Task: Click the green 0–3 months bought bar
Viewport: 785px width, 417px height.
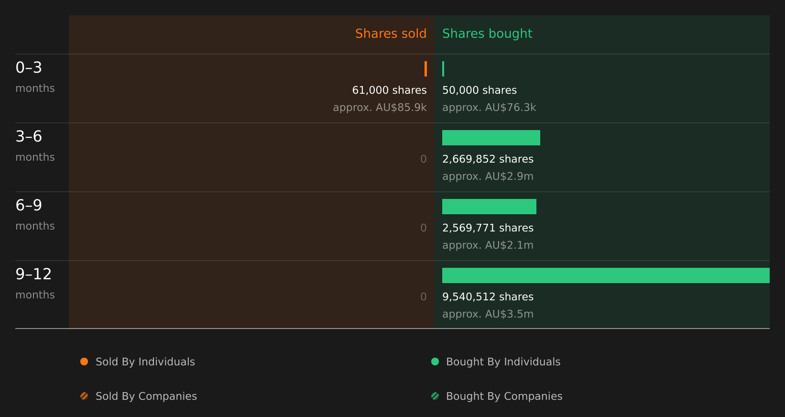Action: tap(443, 69)
